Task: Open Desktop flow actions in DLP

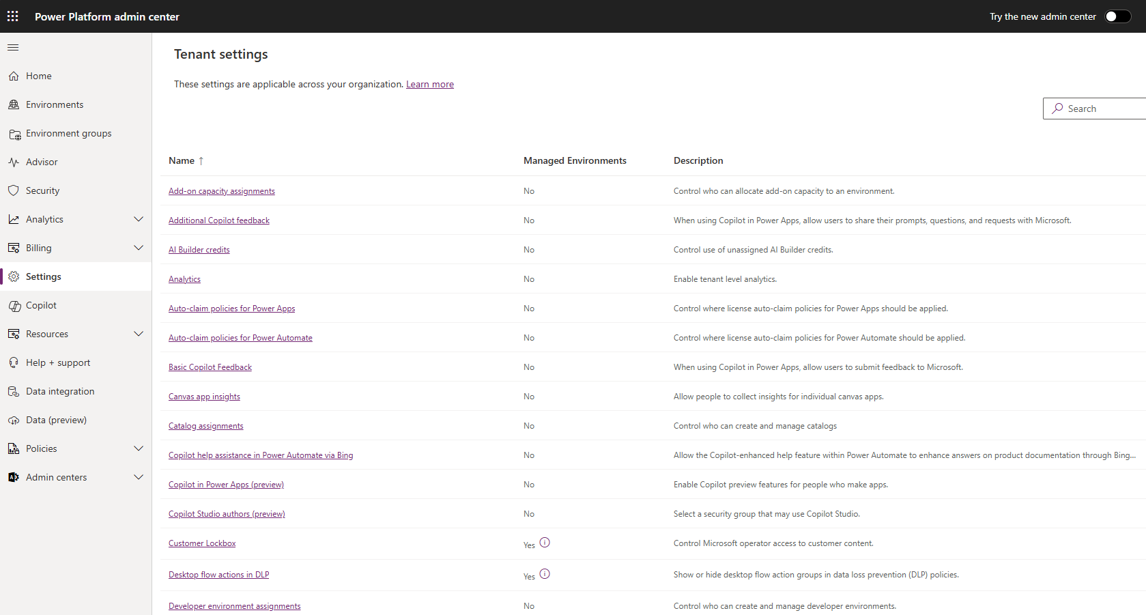Action: pos(219,575)
